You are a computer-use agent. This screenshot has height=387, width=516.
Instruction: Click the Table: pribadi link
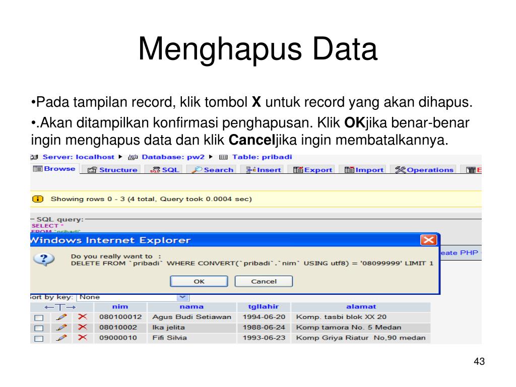point(262,157)
